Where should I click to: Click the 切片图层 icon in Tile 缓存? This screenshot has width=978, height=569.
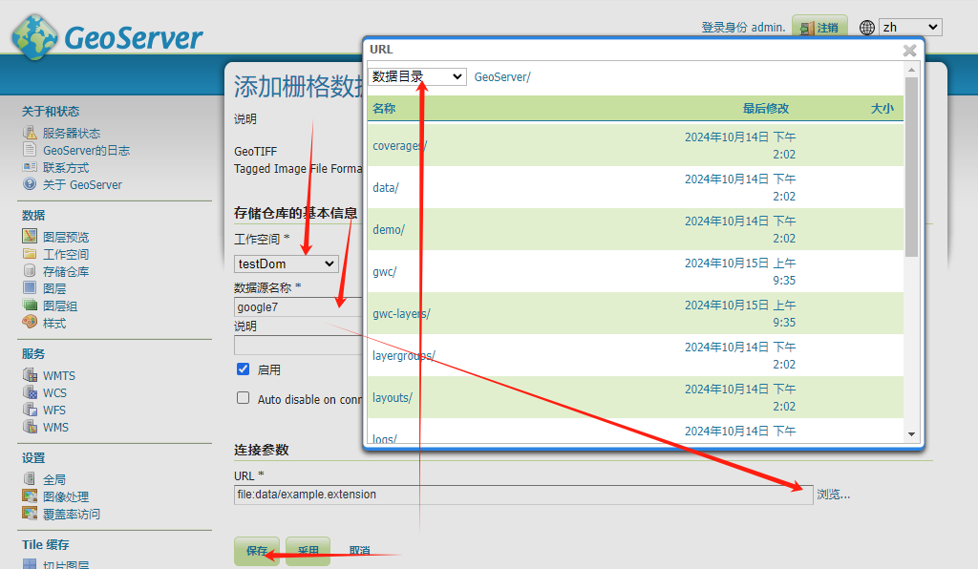(x=30, y=564)
